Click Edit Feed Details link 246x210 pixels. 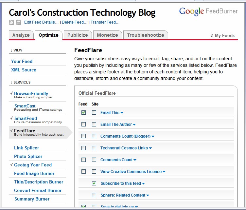(41, 22)
